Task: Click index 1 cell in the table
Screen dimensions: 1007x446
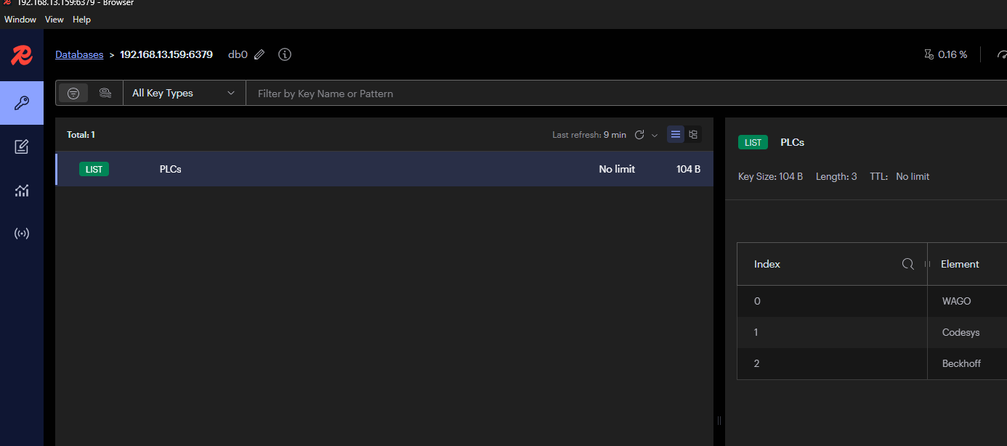Action: pos(832,332)
